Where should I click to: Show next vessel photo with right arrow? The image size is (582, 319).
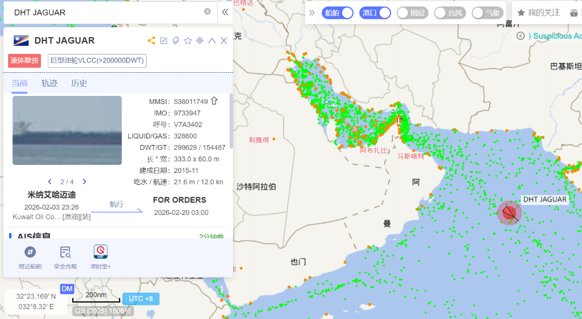[85, 182]
